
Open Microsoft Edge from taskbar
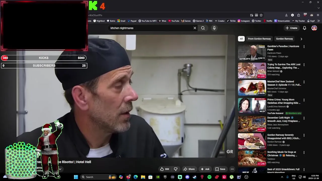pyautogui.click(x=136, y=177)
